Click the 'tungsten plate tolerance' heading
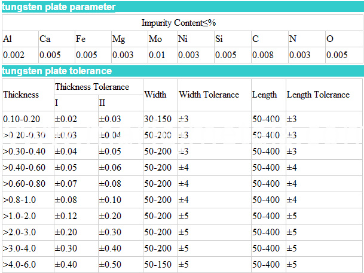The image size is (364, 273). click(x=57, y=71)
